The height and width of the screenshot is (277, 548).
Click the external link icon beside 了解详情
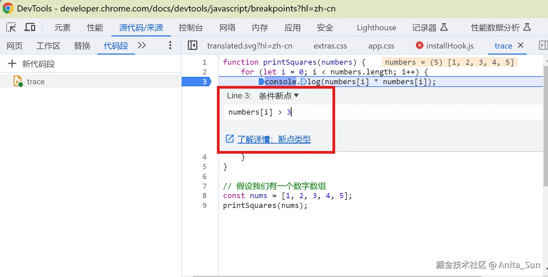230,139
